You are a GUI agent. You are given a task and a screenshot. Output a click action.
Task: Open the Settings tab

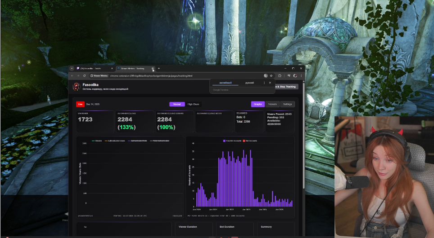[287, 104]
